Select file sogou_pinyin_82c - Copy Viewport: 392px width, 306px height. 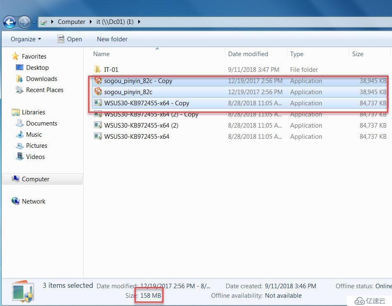tap(138, 81)
